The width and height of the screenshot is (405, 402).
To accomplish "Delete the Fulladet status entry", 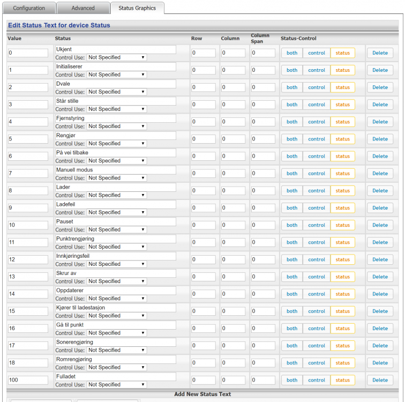I will point(380,380).
